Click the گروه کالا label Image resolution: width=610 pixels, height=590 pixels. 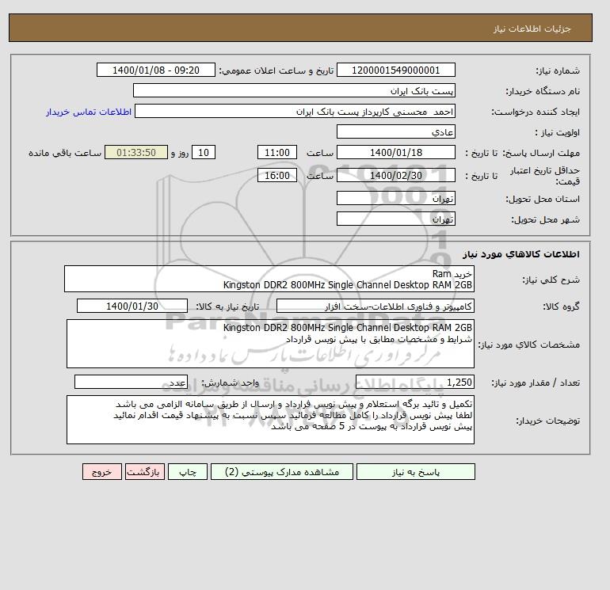click(561, 306)
